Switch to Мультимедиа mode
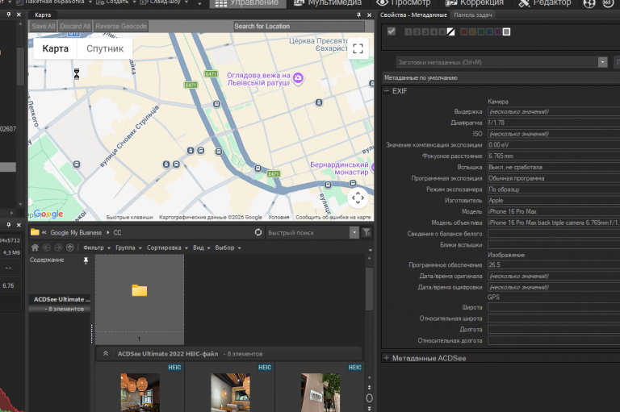The height and width of the screenshot is (412, 620). tap(328, 3)
